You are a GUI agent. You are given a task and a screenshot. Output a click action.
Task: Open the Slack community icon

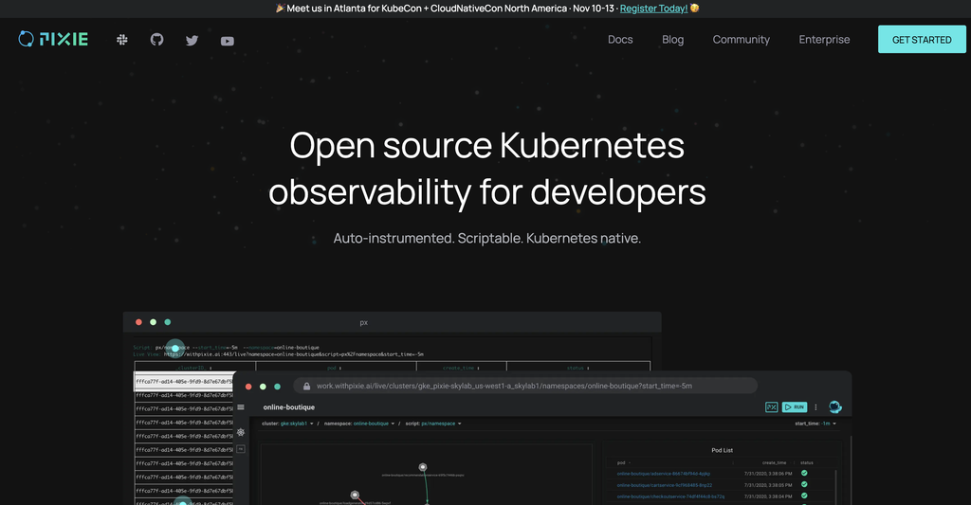pyautogui.click(x=122, y=40)
